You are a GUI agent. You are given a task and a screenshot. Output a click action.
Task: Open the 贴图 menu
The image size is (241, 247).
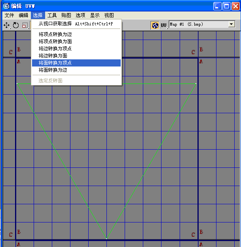coord(66,15)
